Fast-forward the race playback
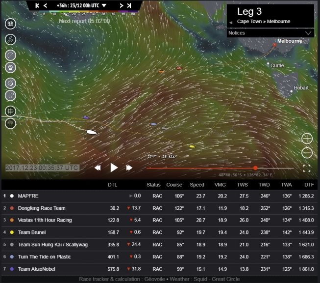The width and height of the screenshot is (320, 283). (129, 168)
